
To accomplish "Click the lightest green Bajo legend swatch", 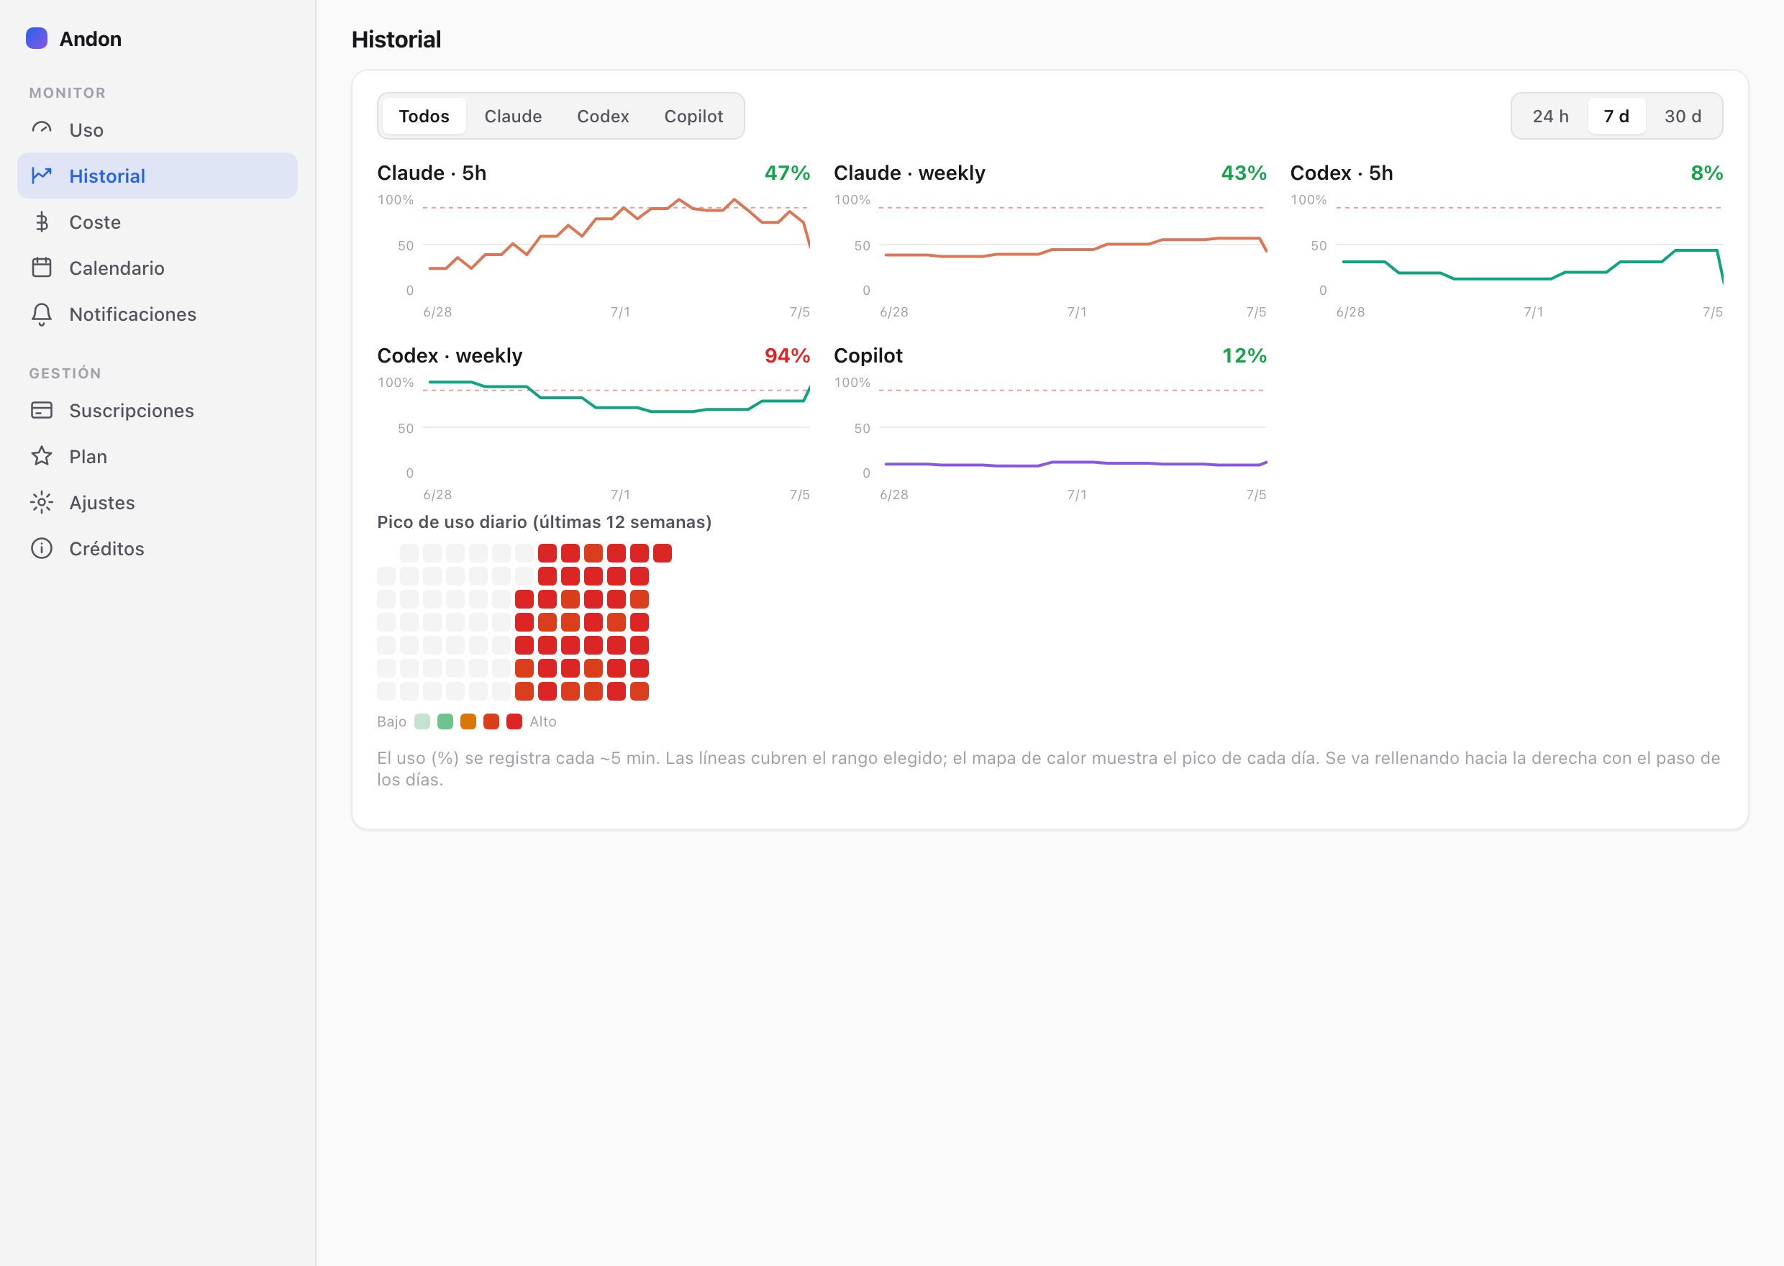I will point(422,721).
